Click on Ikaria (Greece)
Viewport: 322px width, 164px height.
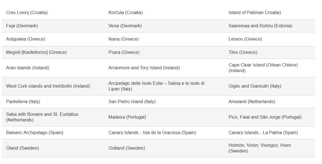(x=123, y=39)
